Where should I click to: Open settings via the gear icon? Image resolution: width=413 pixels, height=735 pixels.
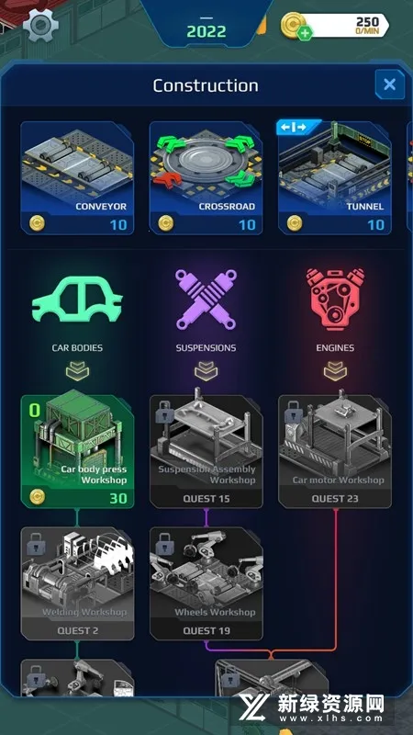(x=41, y=26)
